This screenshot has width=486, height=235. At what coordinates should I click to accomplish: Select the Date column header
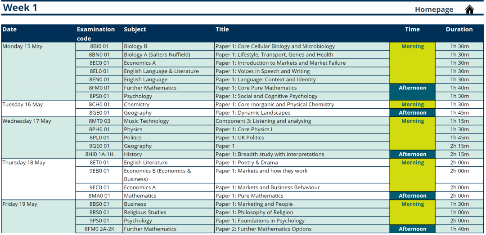tap(9, 29)
